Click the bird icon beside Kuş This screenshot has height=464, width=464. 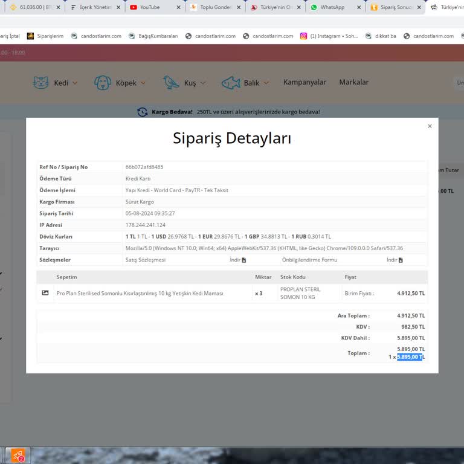click(171, 82)
